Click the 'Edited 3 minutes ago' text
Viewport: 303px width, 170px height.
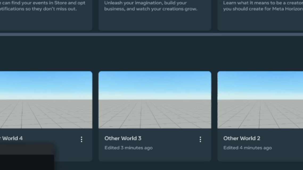point(128,148)
